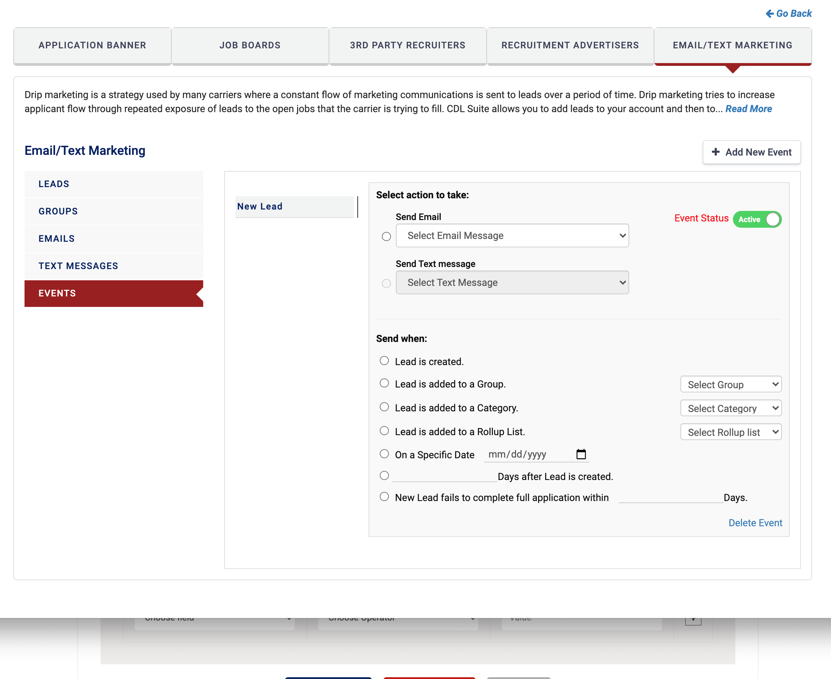Open the Recruitment Advertisers tab

[x=570, y=45]
